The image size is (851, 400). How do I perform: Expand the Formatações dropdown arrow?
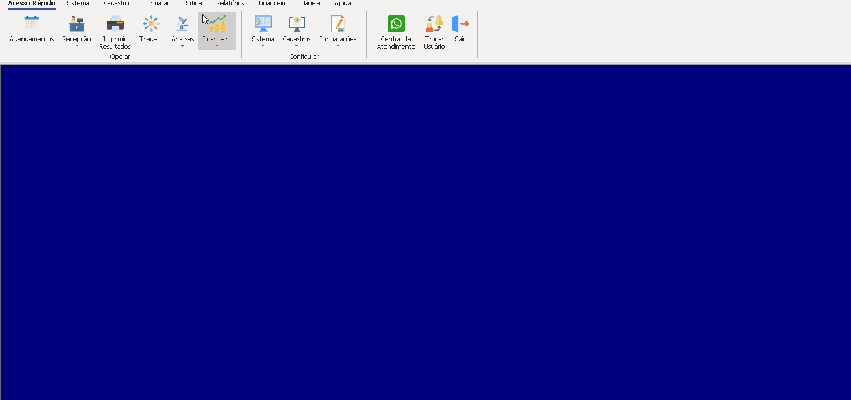[338, 46]
